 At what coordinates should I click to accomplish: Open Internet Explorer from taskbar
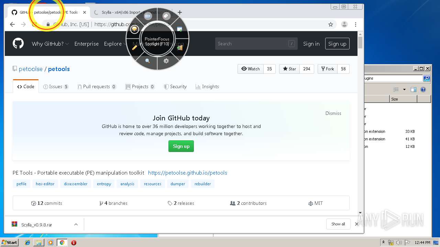27,243
